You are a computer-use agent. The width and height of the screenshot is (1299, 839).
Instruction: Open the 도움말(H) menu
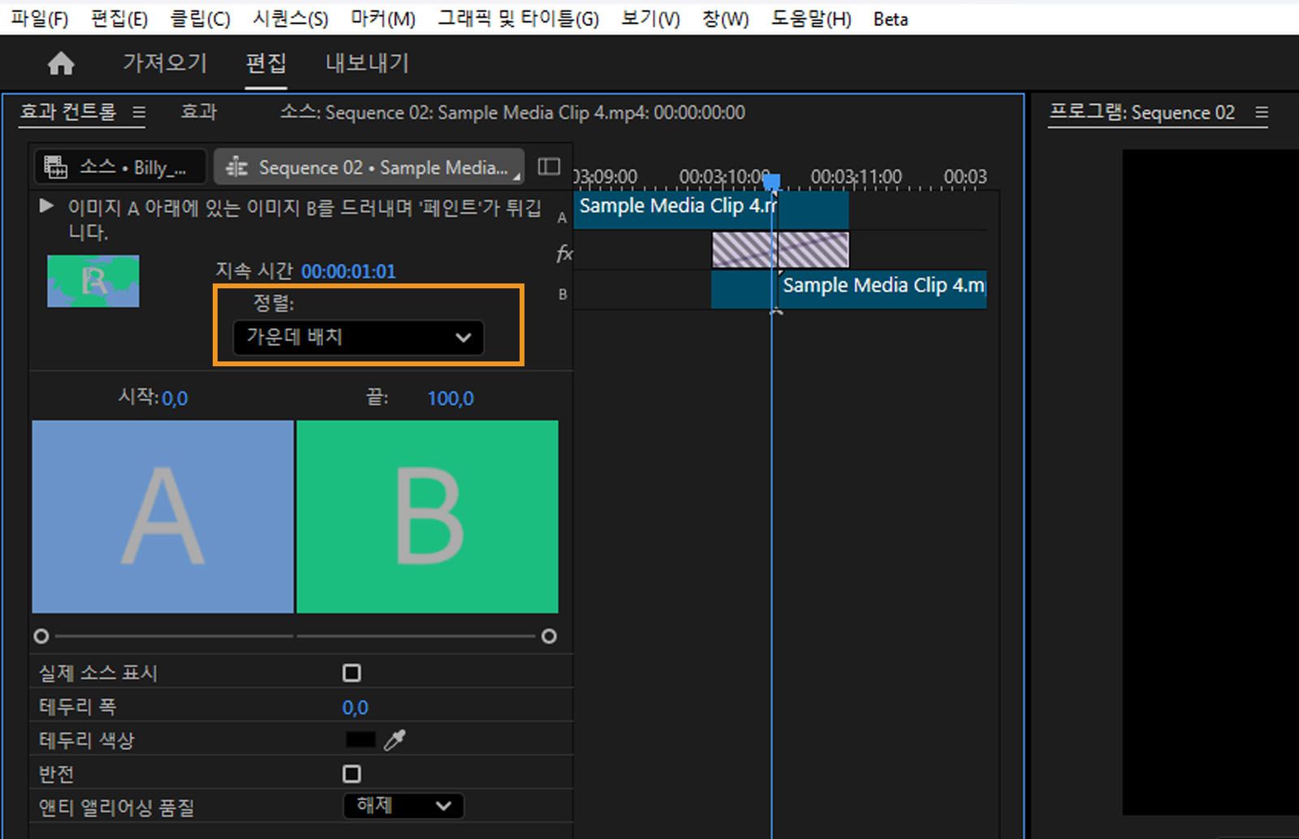point(811,18)
